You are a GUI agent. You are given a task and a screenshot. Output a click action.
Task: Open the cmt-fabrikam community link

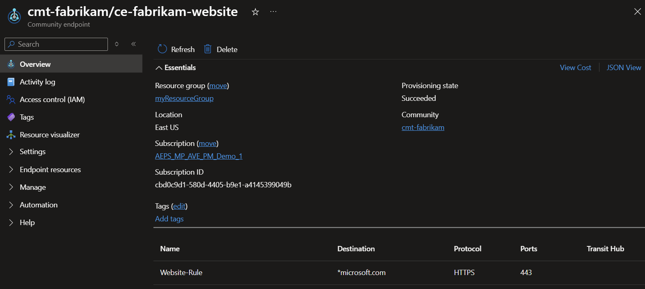tap(423, 127)
